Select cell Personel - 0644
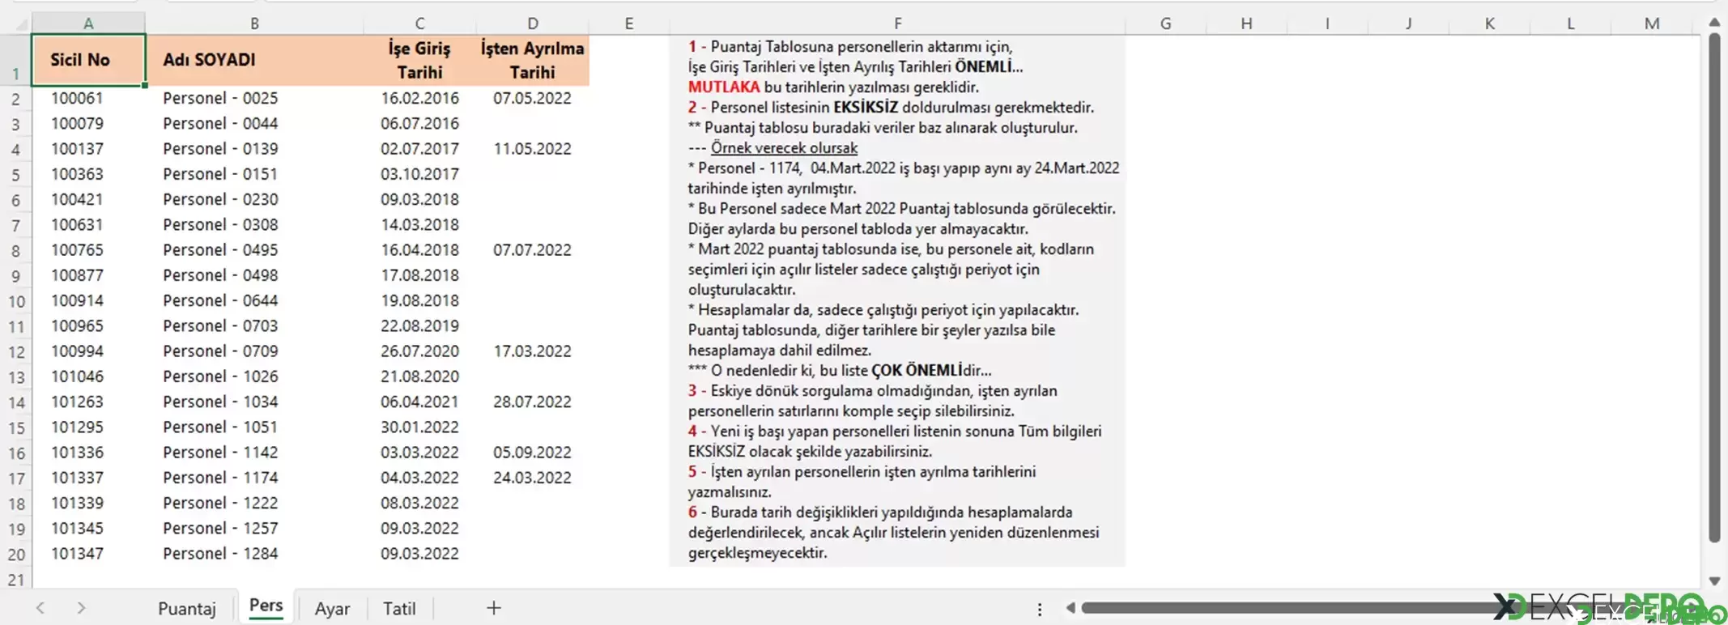 pos(254,300)
